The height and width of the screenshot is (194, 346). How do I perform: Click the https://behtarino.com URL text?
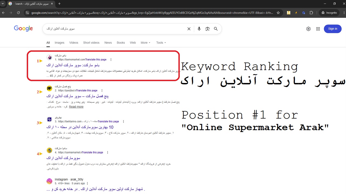pos(70,122)
